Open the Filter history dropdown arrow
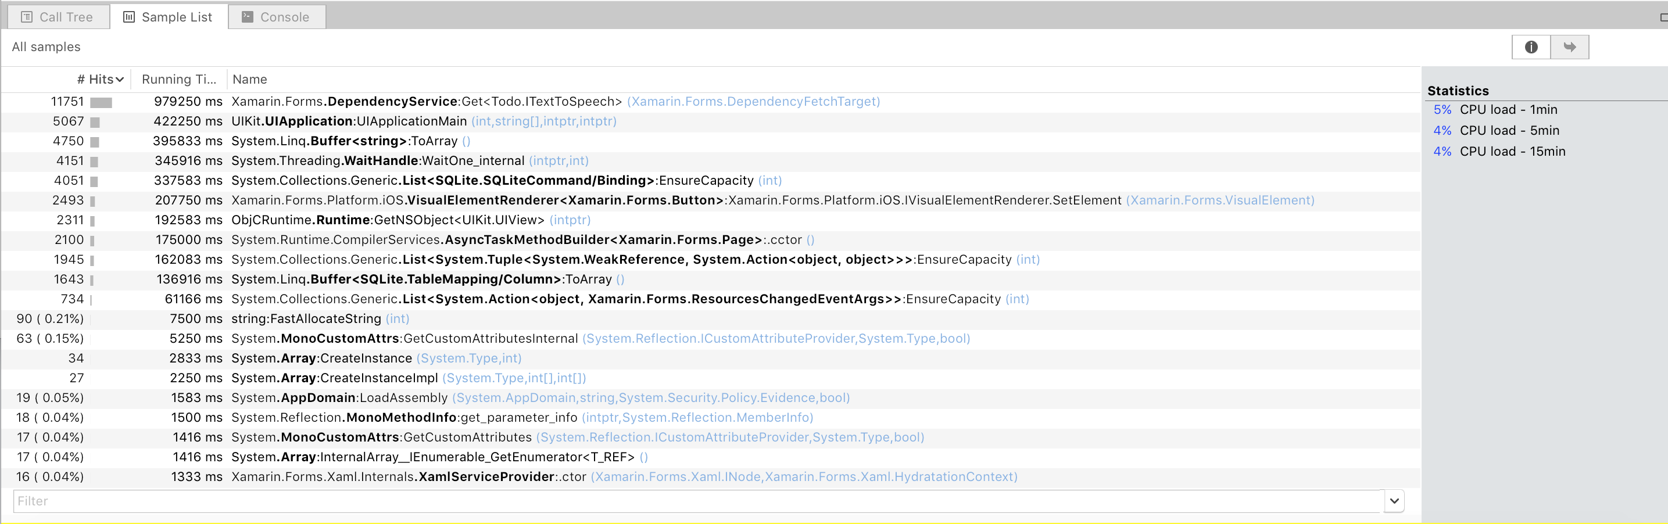 1394,501
